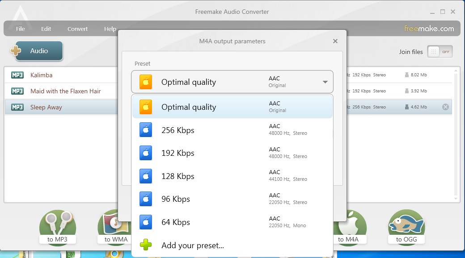This screenshot has width=465, height=258.
Task: Click the green plus icon for new preset
Action: (x=146, y=245)
